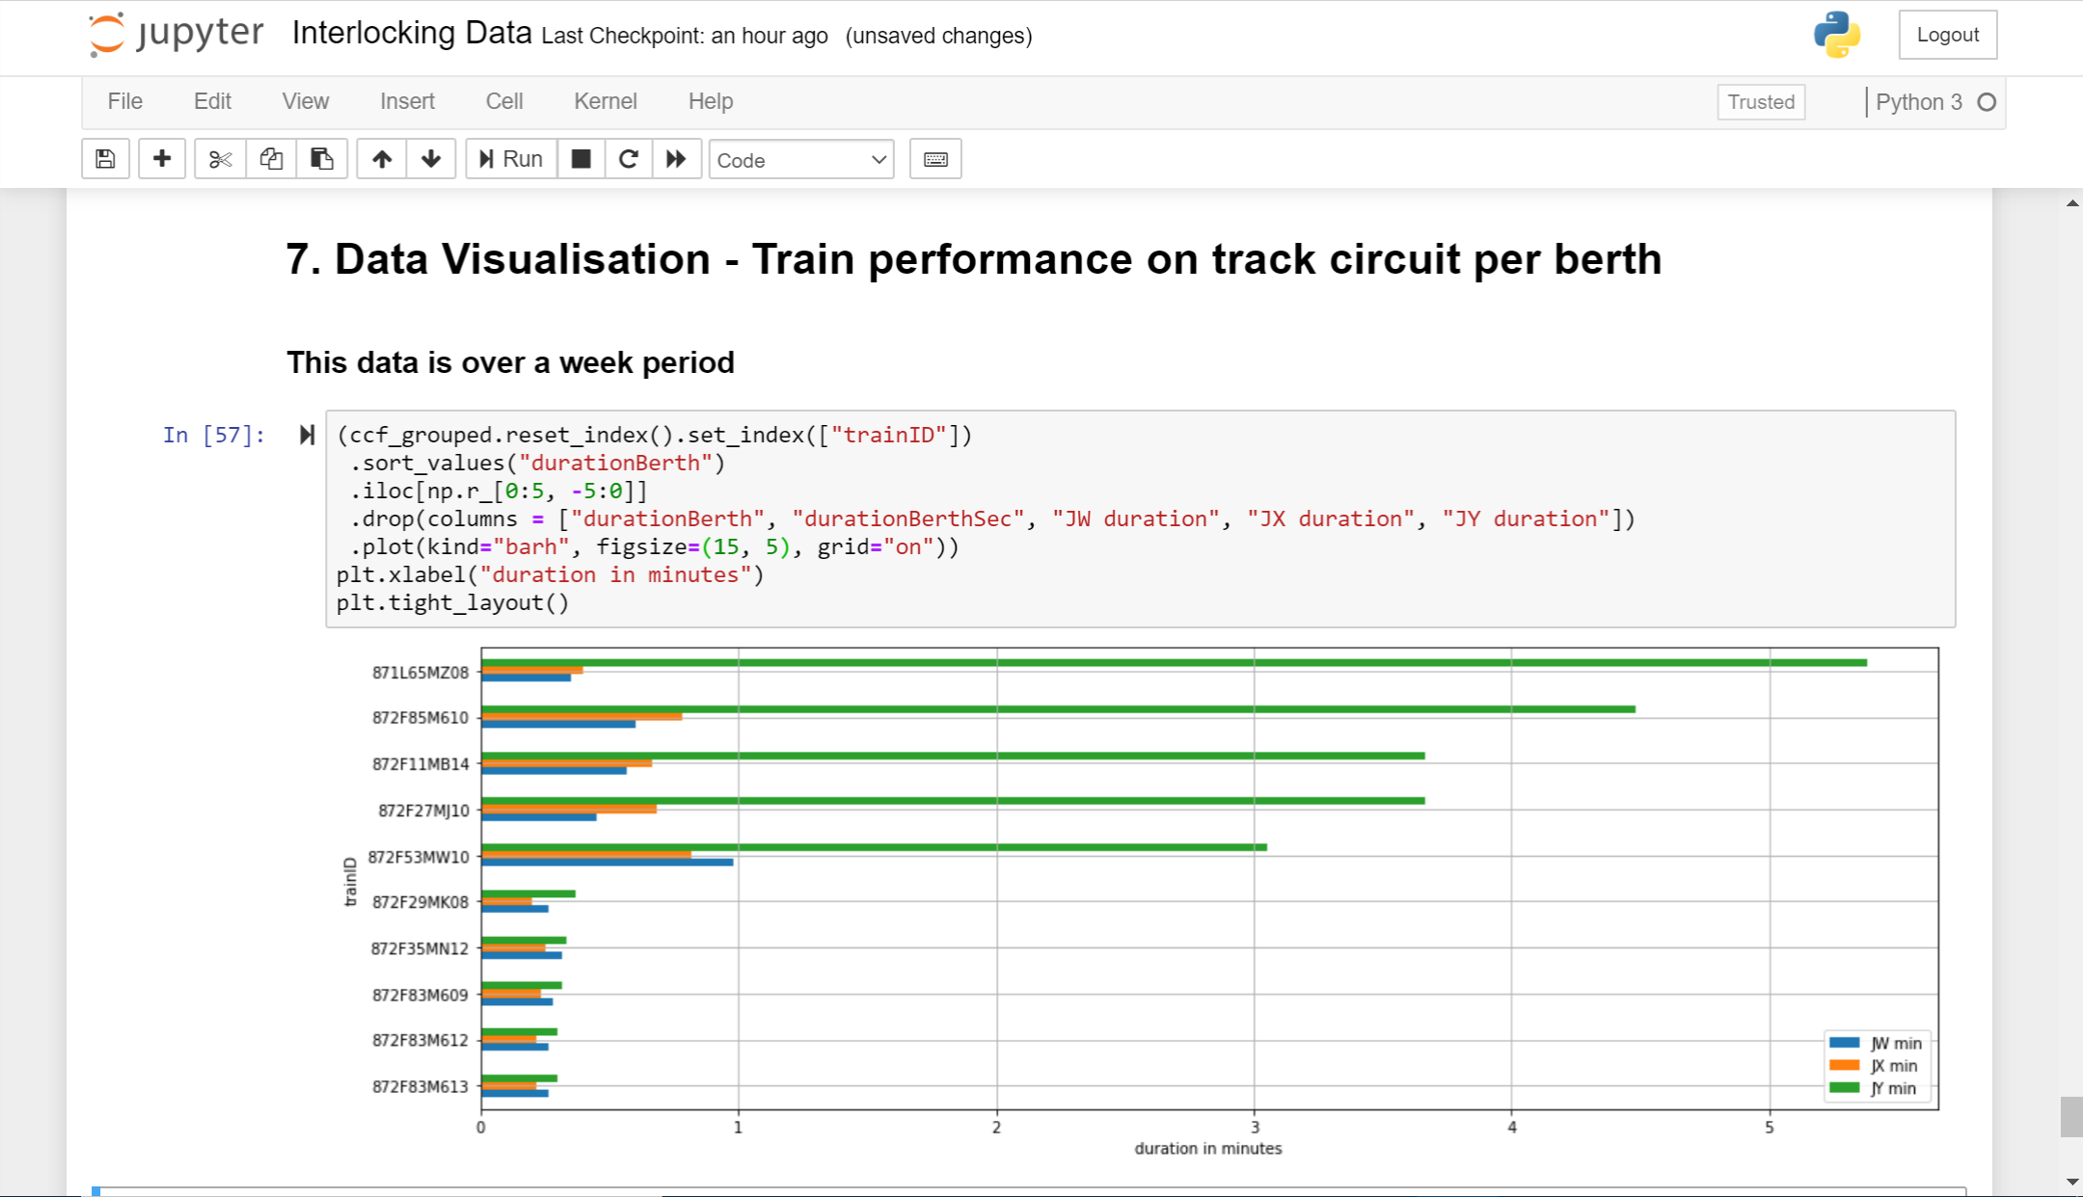This screenshot has height=1197, width=2083.
Task: Move selected cell up arrow
Action: (x=382, y=159)
